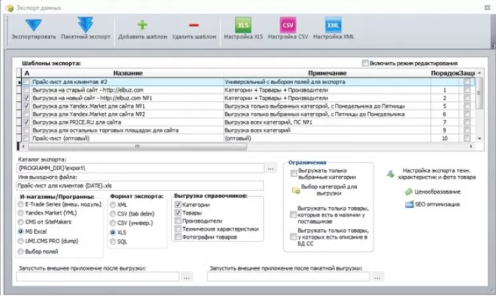Click the templates list horizontal scrollbar
The width and height of the screenshot is (496, 296).
(x=136, y=146)
